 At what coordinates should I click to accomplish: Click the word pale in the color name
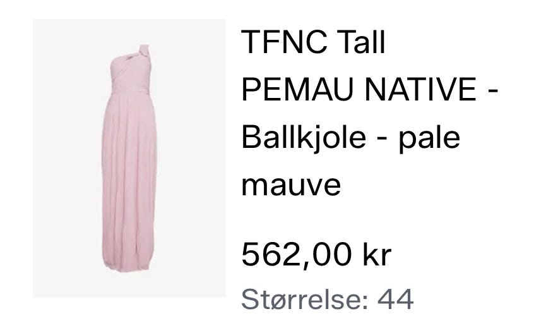(429, 138)
